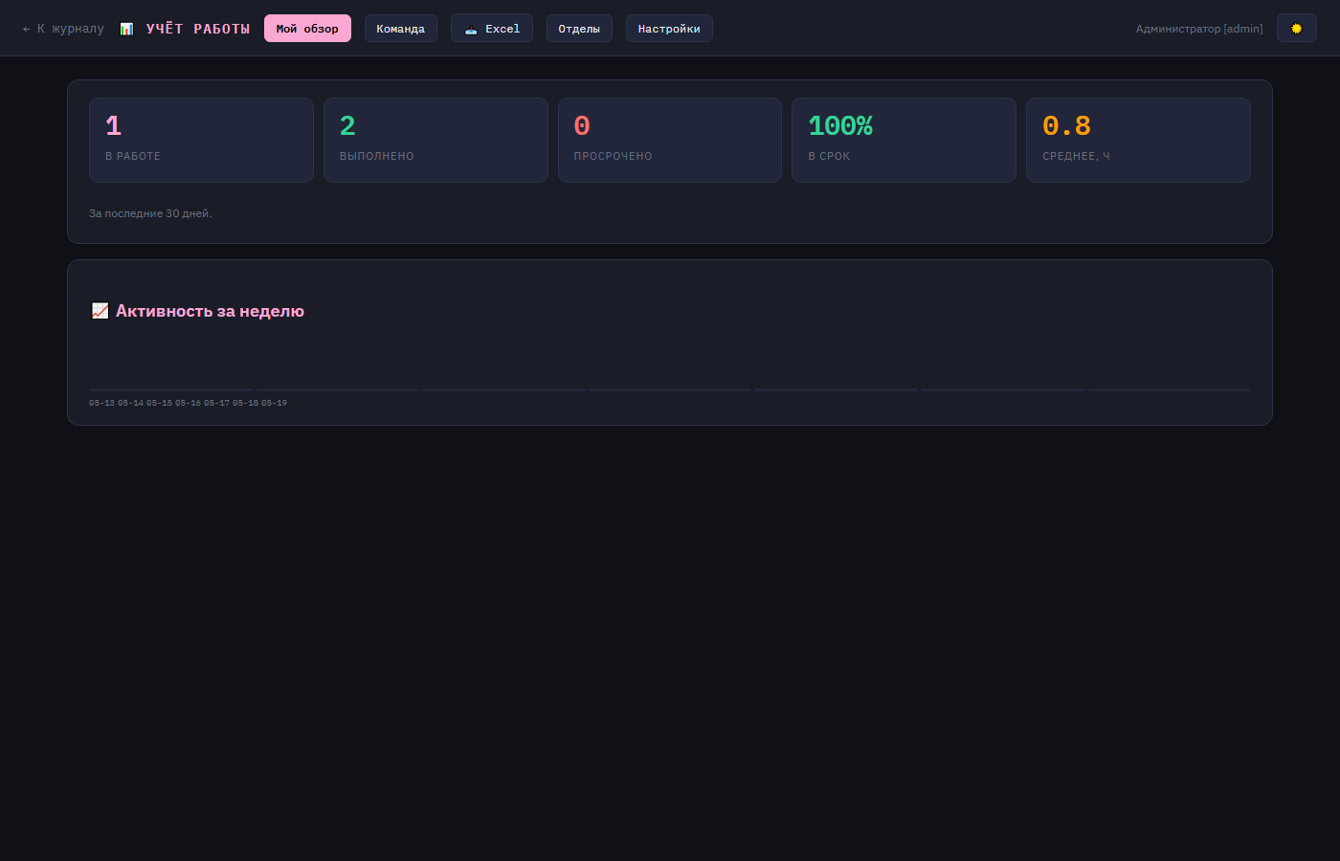
Task: Go back via the К журналу link
Action: [63, 29]
